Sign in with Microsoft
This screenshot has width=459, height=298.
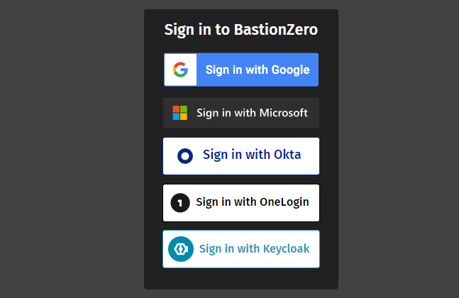[241, 113]
